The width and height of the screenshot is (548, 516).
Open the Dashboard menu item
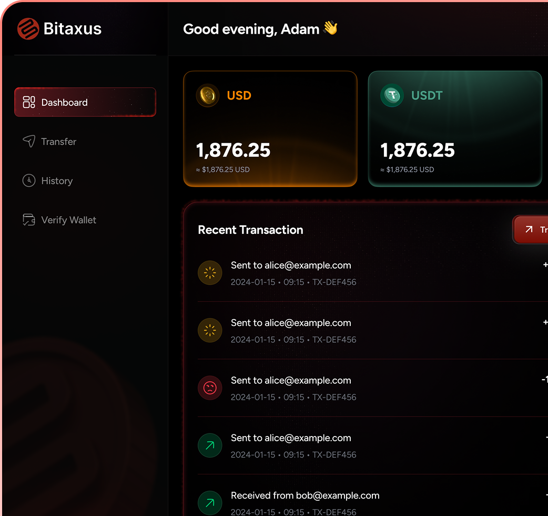point(85,102)
